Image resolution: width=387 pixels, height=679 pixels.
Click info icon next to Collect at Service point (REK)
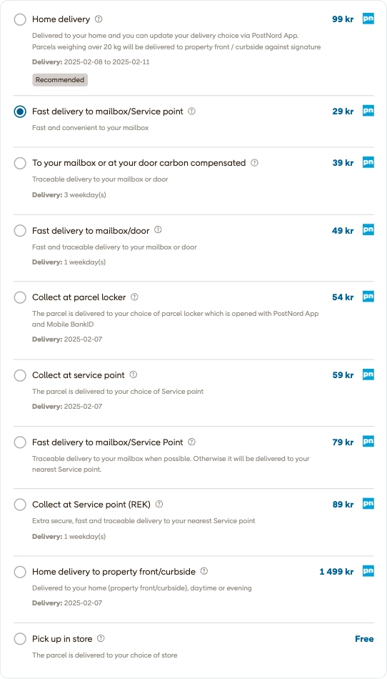(x=159, y=504)
